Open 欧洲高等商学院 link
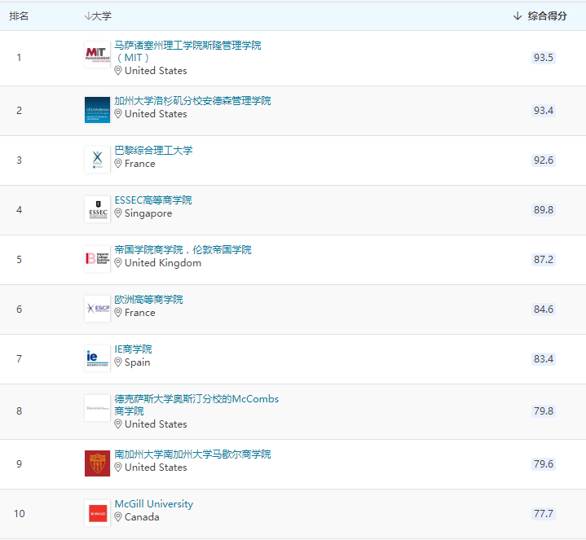 coord(148,300)
